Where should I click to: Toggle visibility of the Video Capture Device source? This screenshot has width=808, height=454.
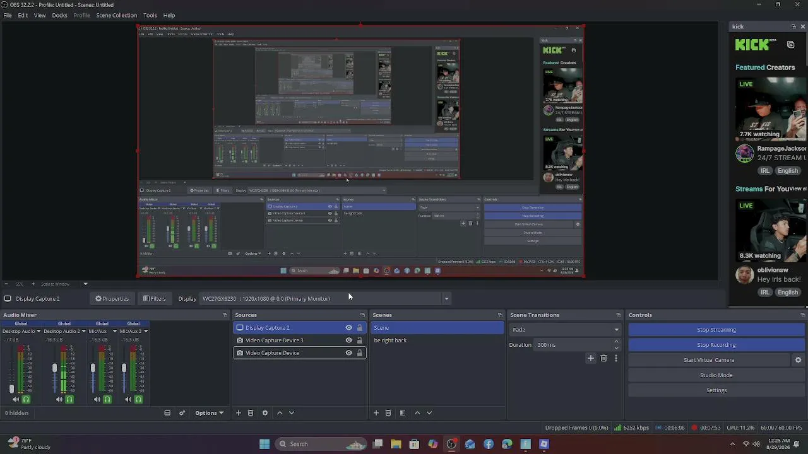pos(348,353)
